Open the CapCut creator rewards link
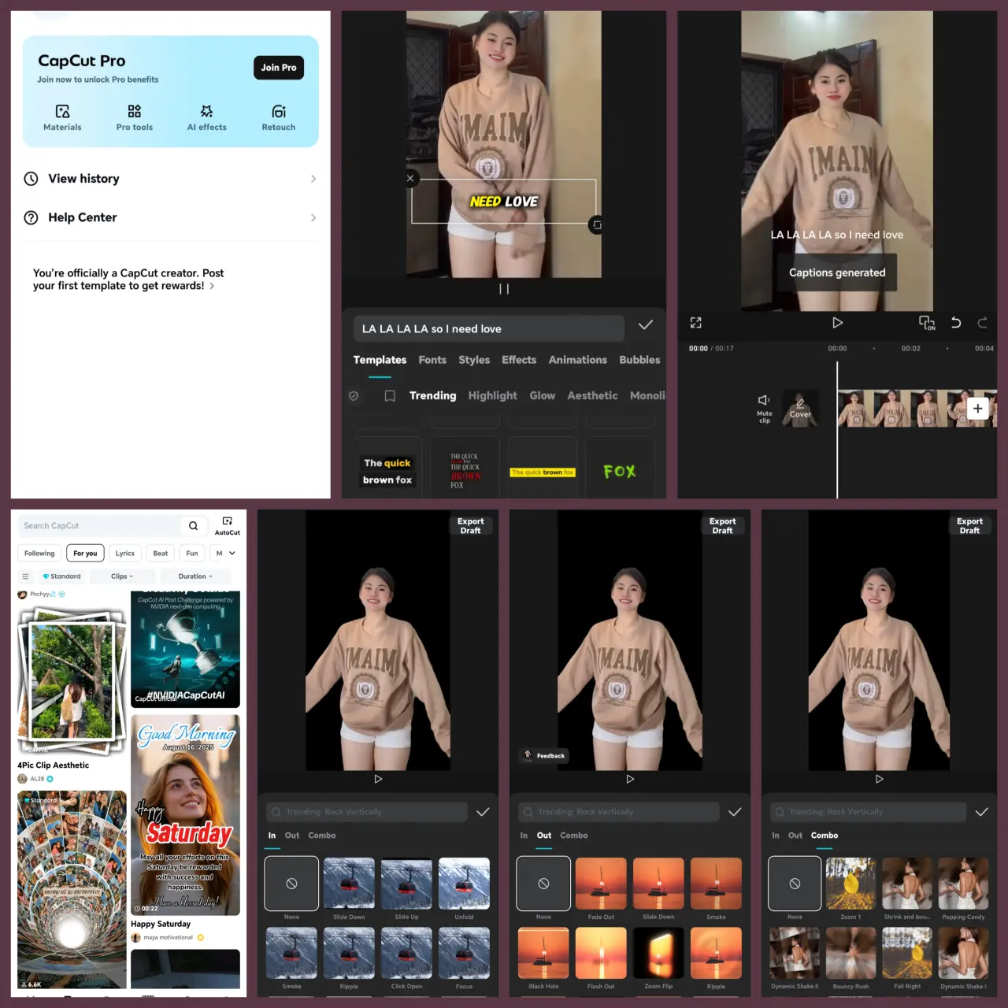The width and height of the screenshot is (1008, 1008). pos(128,280)
